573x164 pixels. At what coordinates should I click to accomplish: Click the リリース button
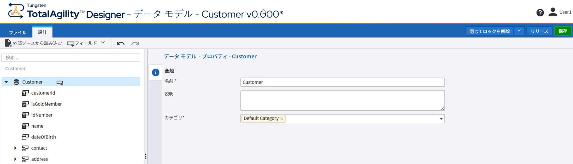(x=539, y=31)
